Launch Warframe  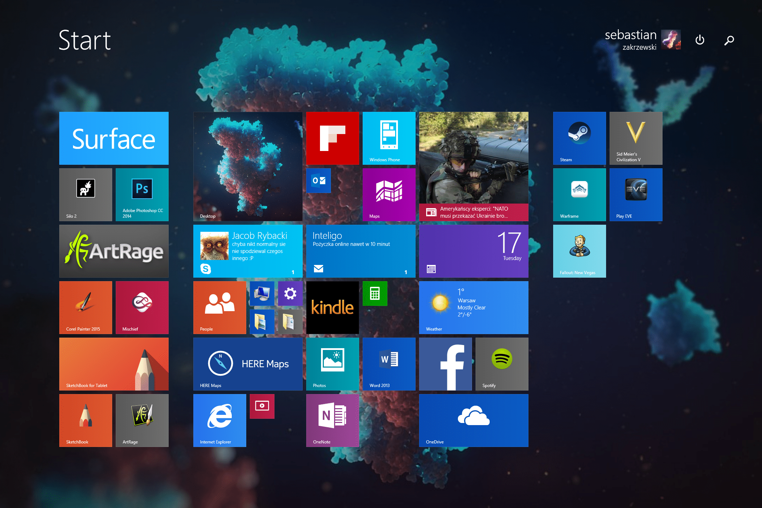tap(580, 195)
